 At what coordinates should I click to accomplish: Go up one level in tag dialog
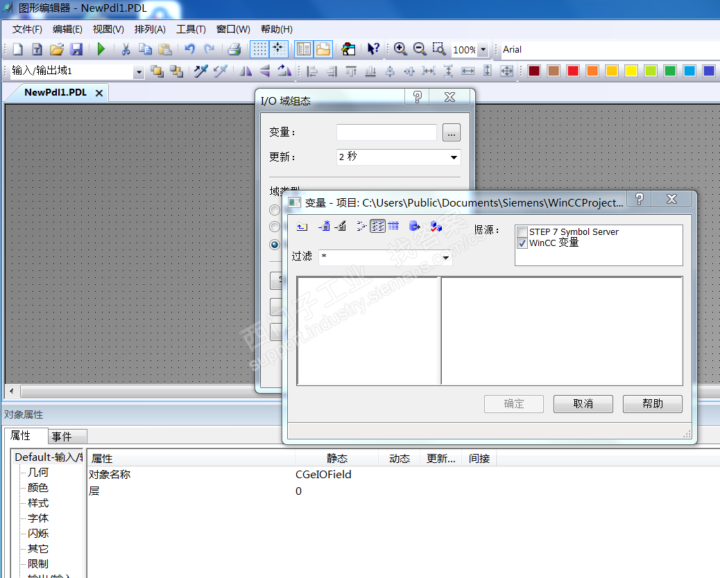click(x=302, y=226)
